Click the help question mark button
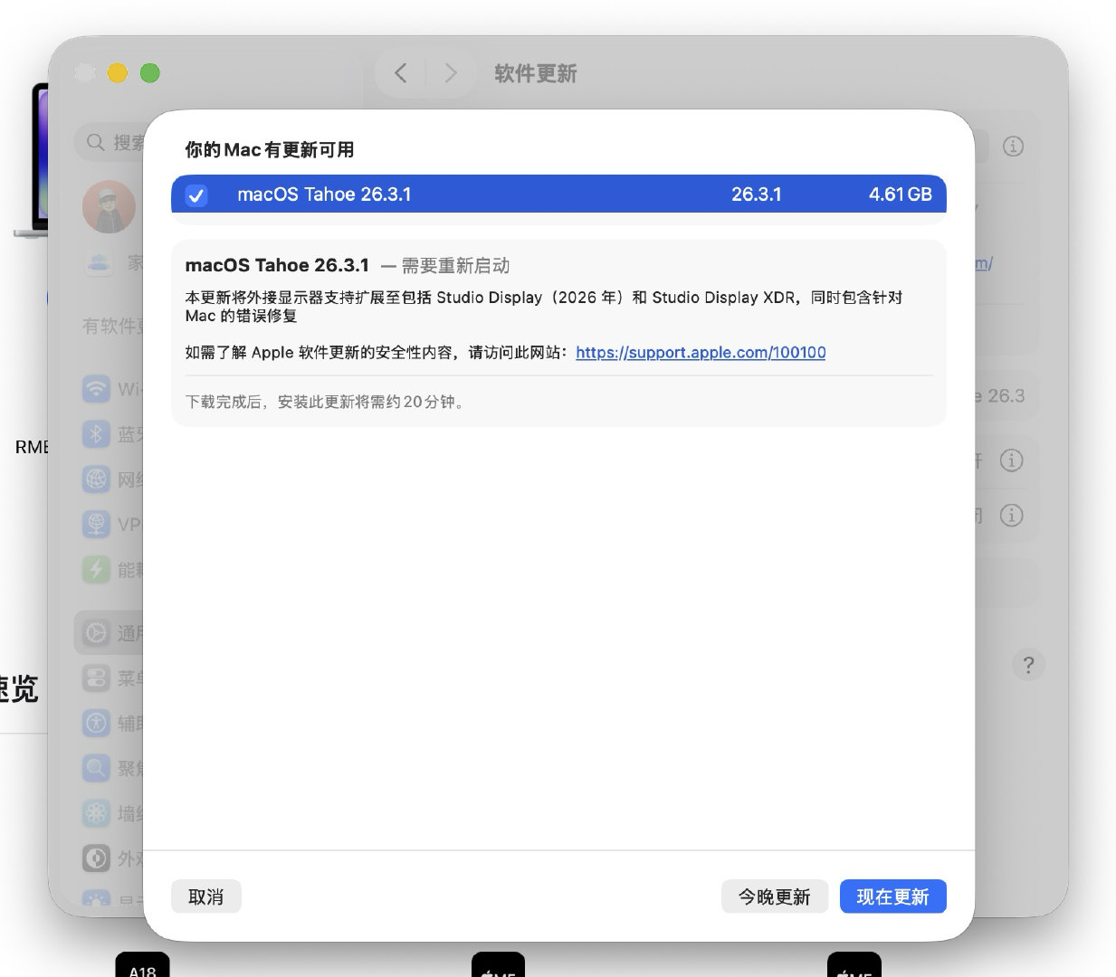The image size is (1116, 977). click(x=1028, y=665)
